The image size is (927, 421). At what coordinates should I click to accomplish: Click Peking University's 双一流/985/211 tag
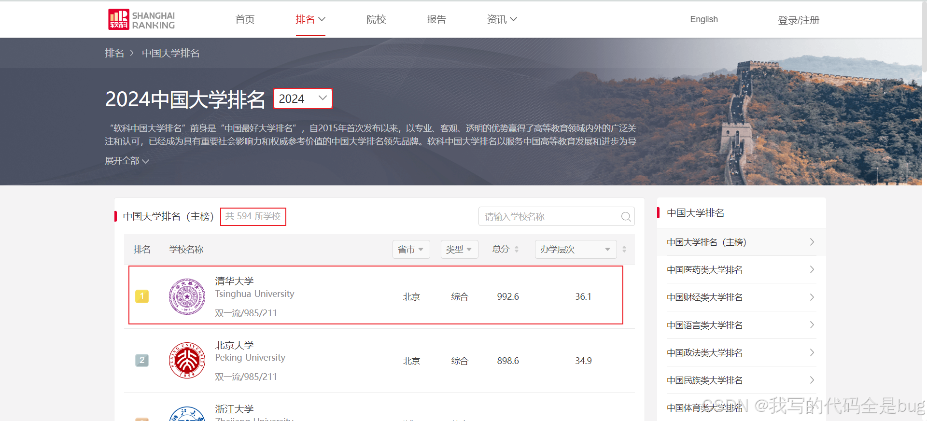coord(246,377)
